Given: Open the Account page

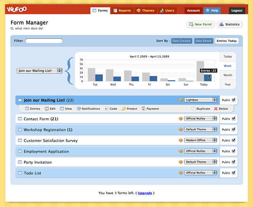Looking at the screenshot, I should pos(193,11).
